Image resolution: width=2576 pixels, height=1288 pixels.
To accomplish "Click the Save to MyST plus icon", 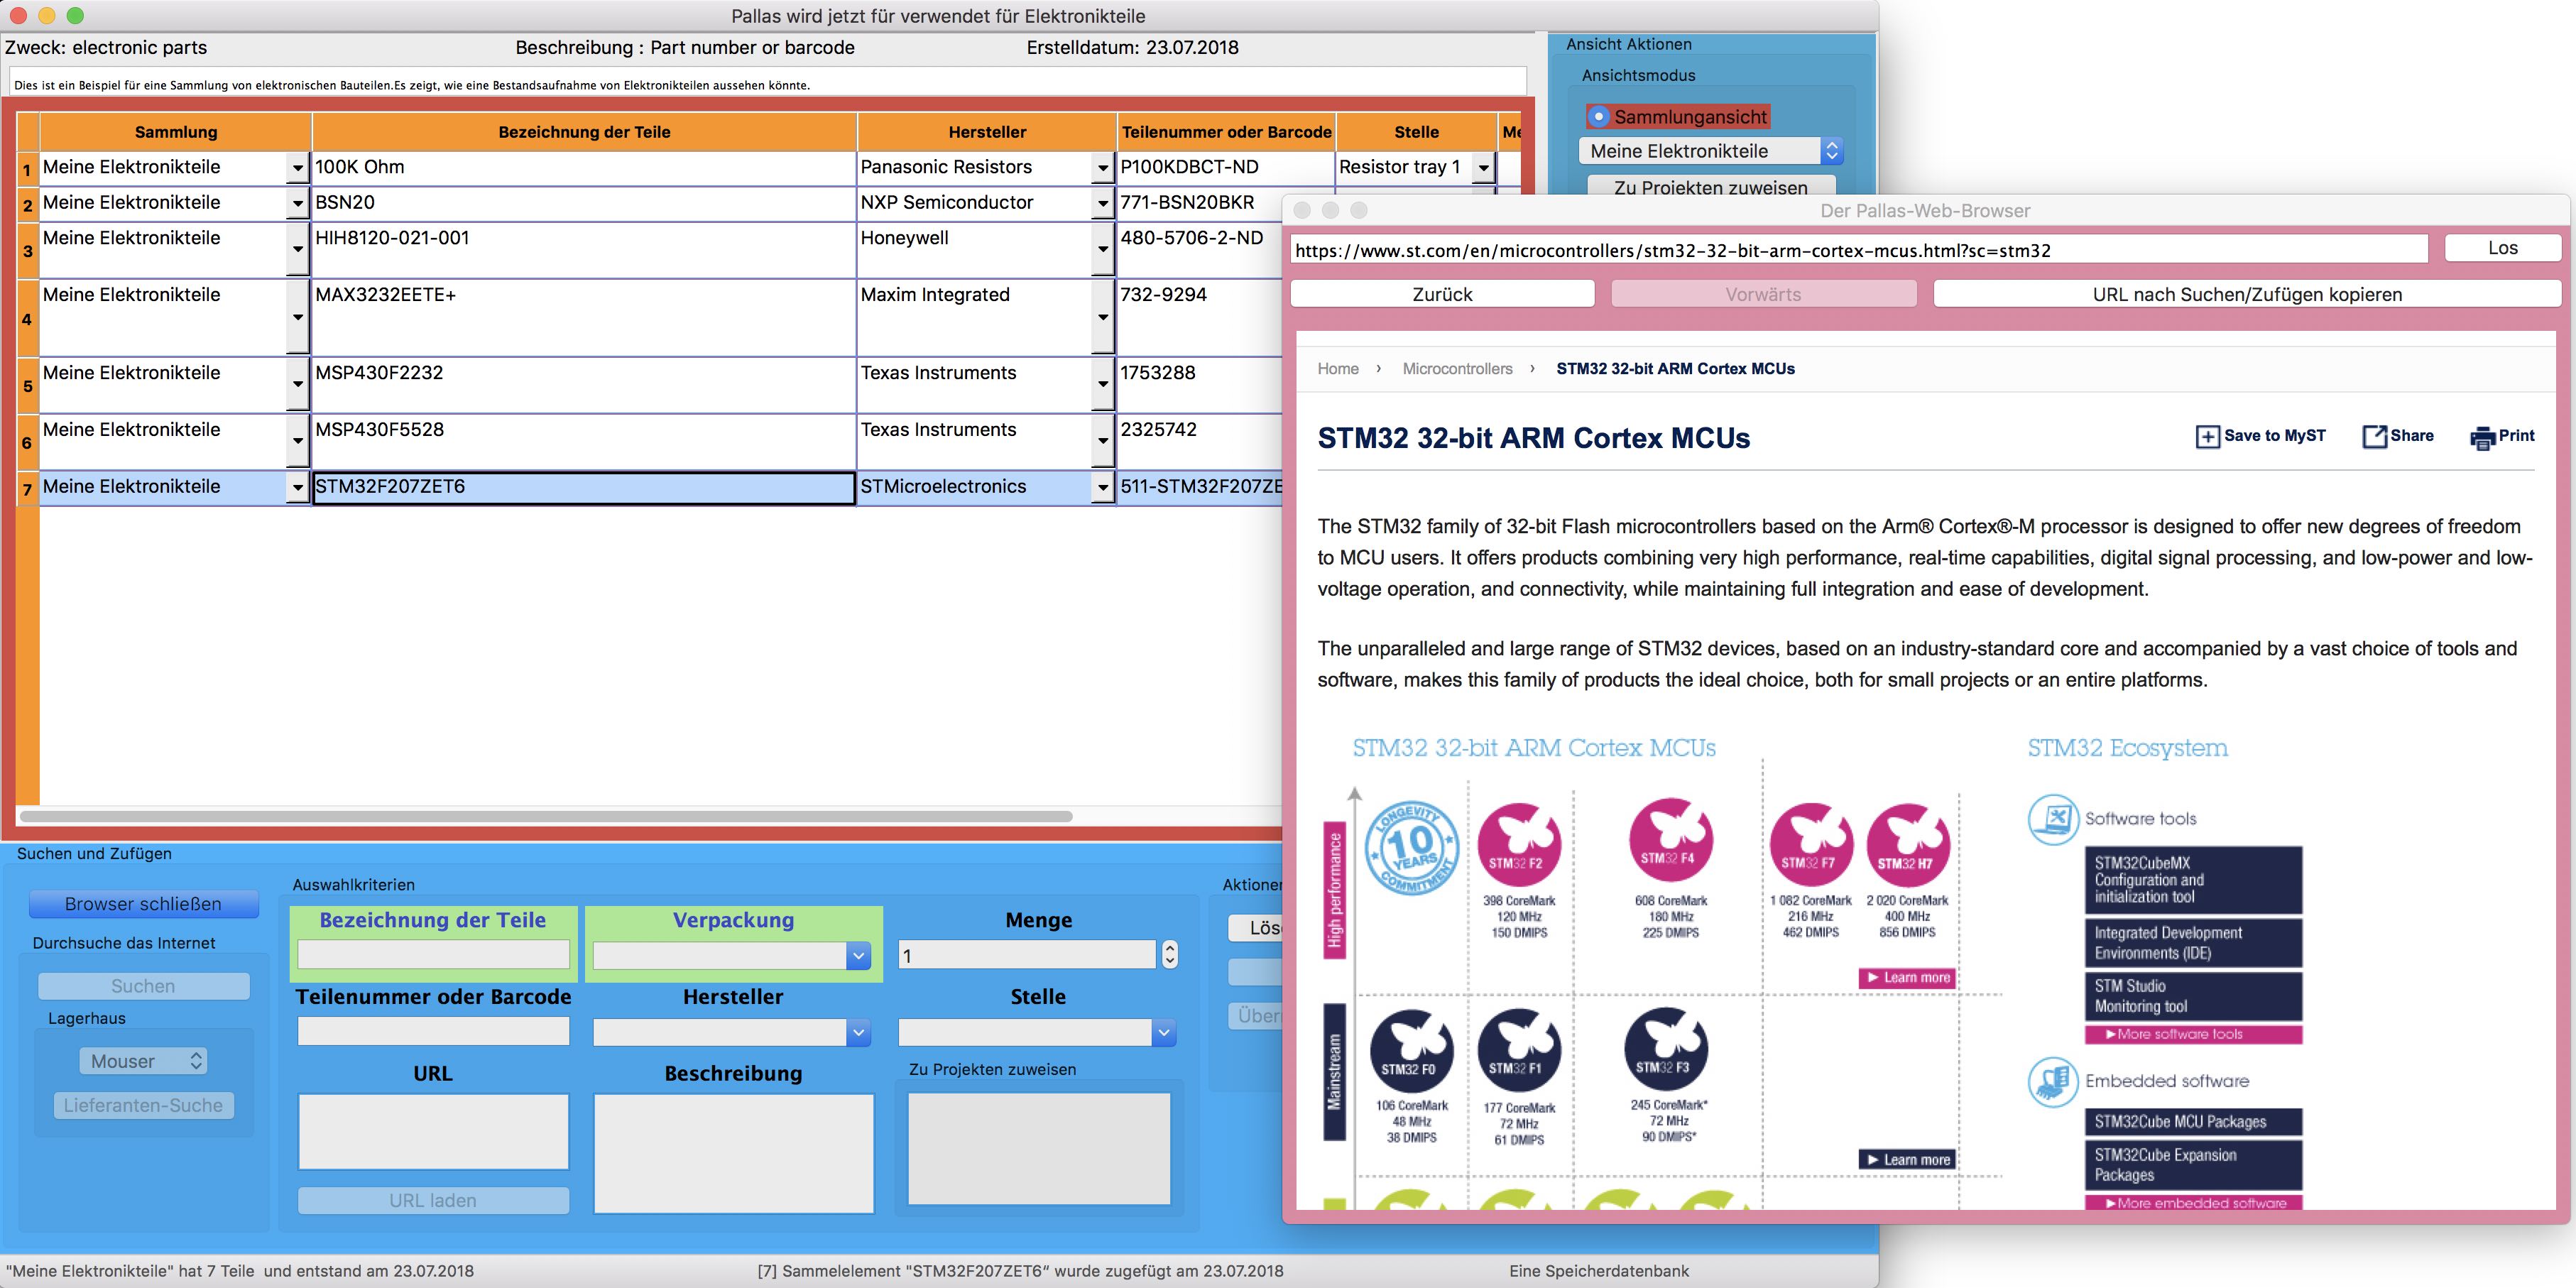I will coord(2207,437).
